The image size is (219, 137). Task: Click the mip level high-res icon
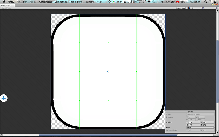click(x=217, y=8)
